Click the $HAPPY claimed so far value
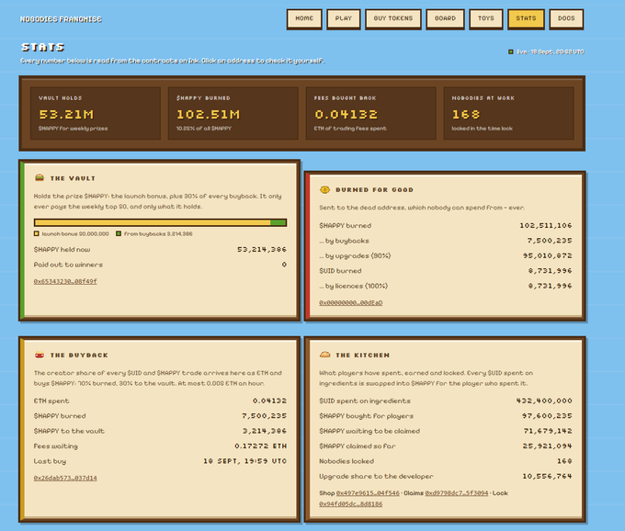Screen dimensions: 625x531 coord(547,446)
